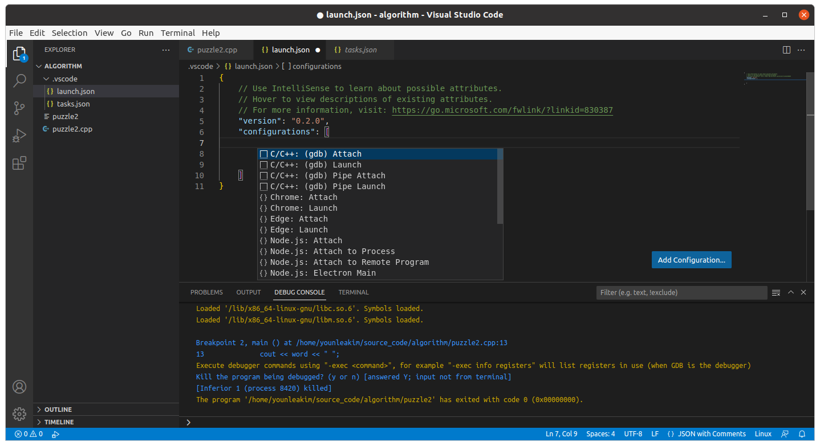Open the Go menu
The height and width of the screenshot is (446, 820).
point(126,33)
